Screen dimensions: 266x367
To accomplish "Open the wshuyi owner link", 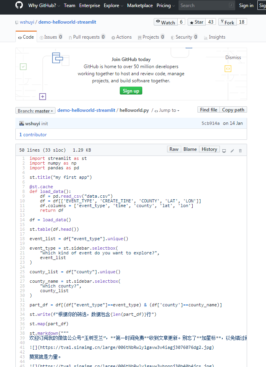I will 27,22.
